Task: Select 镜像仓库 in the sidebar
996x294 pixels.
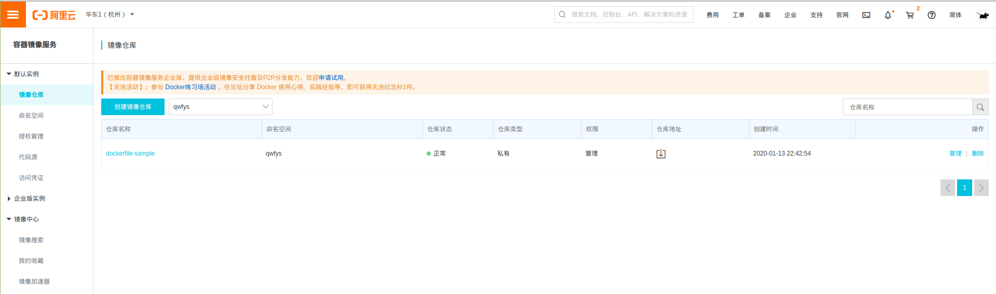Action: pos(31,95)
